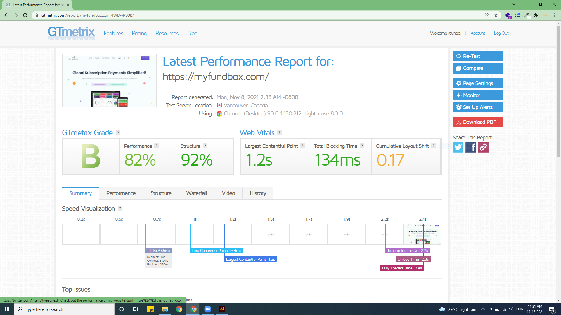Open Account link
Image resolution: width=561 pixels, height=315 pixels.
coord(478,33)
